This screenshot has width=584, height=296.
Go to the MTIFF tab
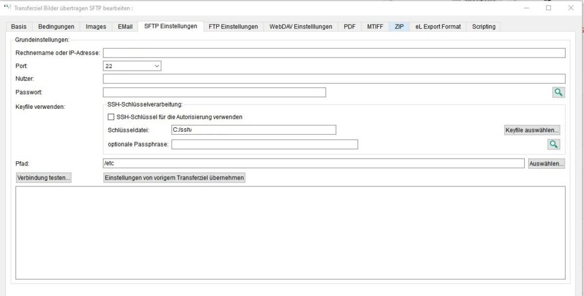click(375, 26)
